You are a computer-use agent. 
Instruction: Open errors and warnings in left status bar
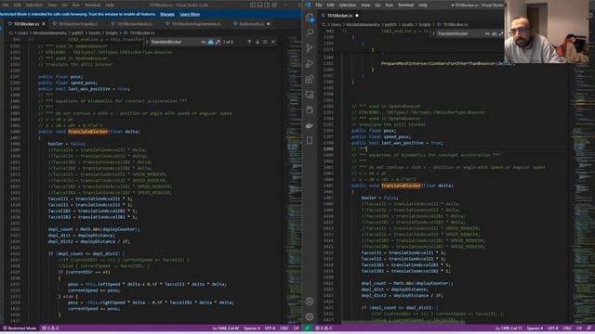click(x=50, y=328)
